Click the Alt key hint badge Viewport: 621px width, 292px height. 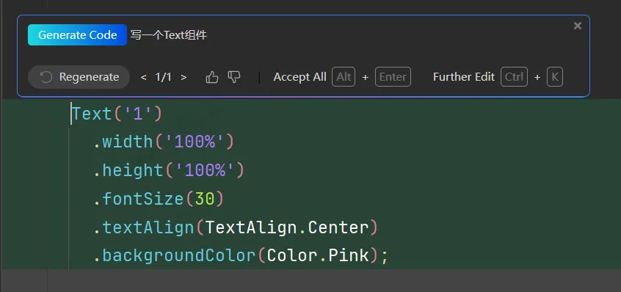point(344,77)
